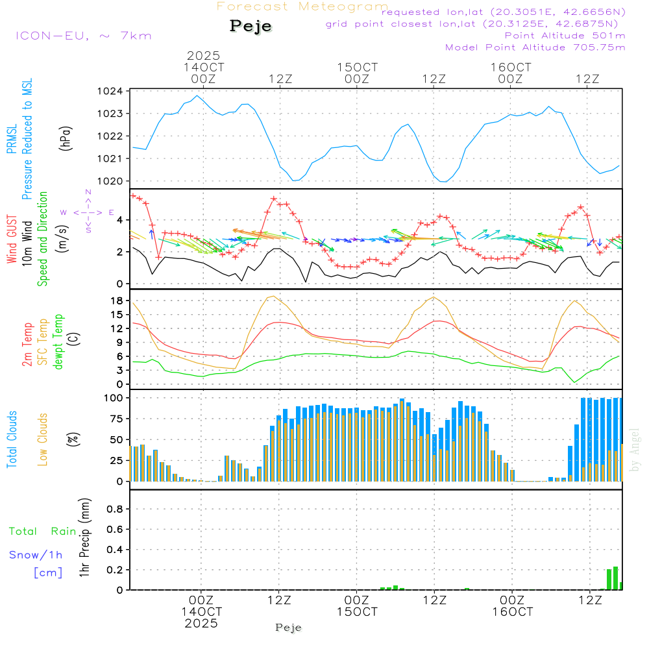This screenshot has width=649, height=649.
Task: Click the wind direction compass rose
Action: [x=88, y=212]
